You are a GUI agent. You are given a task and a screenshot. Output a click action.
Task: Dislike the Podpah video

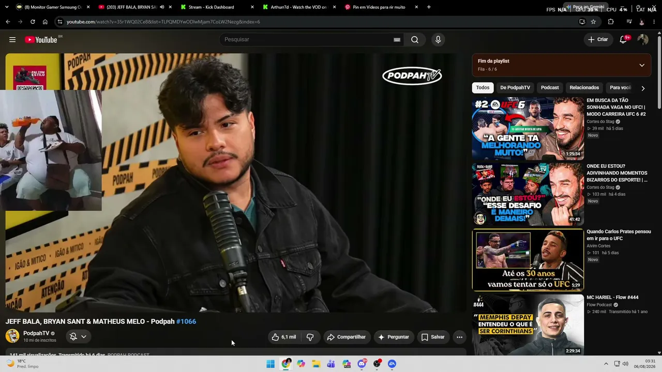click(310, 337)
